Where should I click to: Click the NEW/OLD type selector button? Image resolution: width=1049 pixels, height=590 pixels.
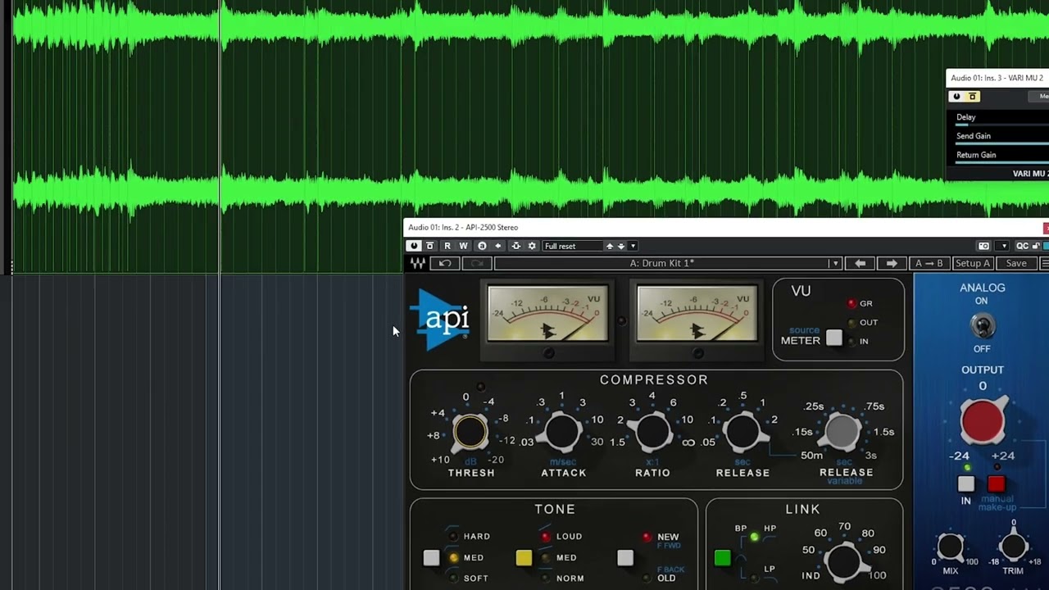coord(625,558)
